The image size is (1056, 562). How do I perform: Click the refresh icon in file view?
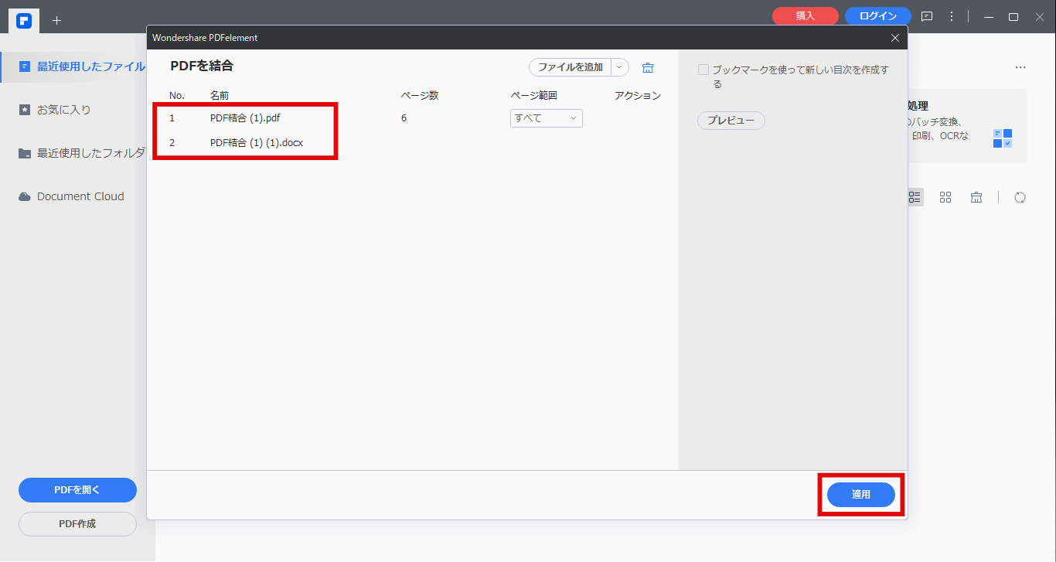coord(1020,197)
